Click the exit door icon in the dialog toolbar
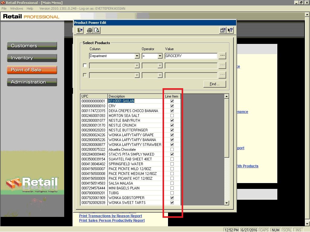310x232 pixels. coord(80,30)
